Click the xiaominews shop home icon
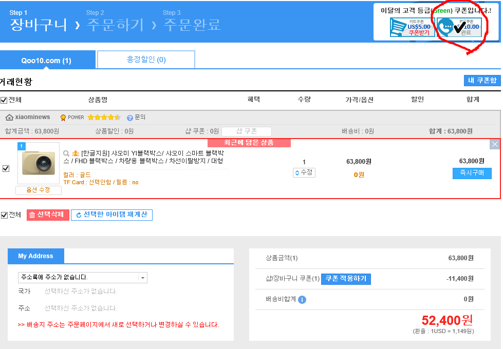The height and width of the screenshot is (349, 503). [x=9, y=118]
